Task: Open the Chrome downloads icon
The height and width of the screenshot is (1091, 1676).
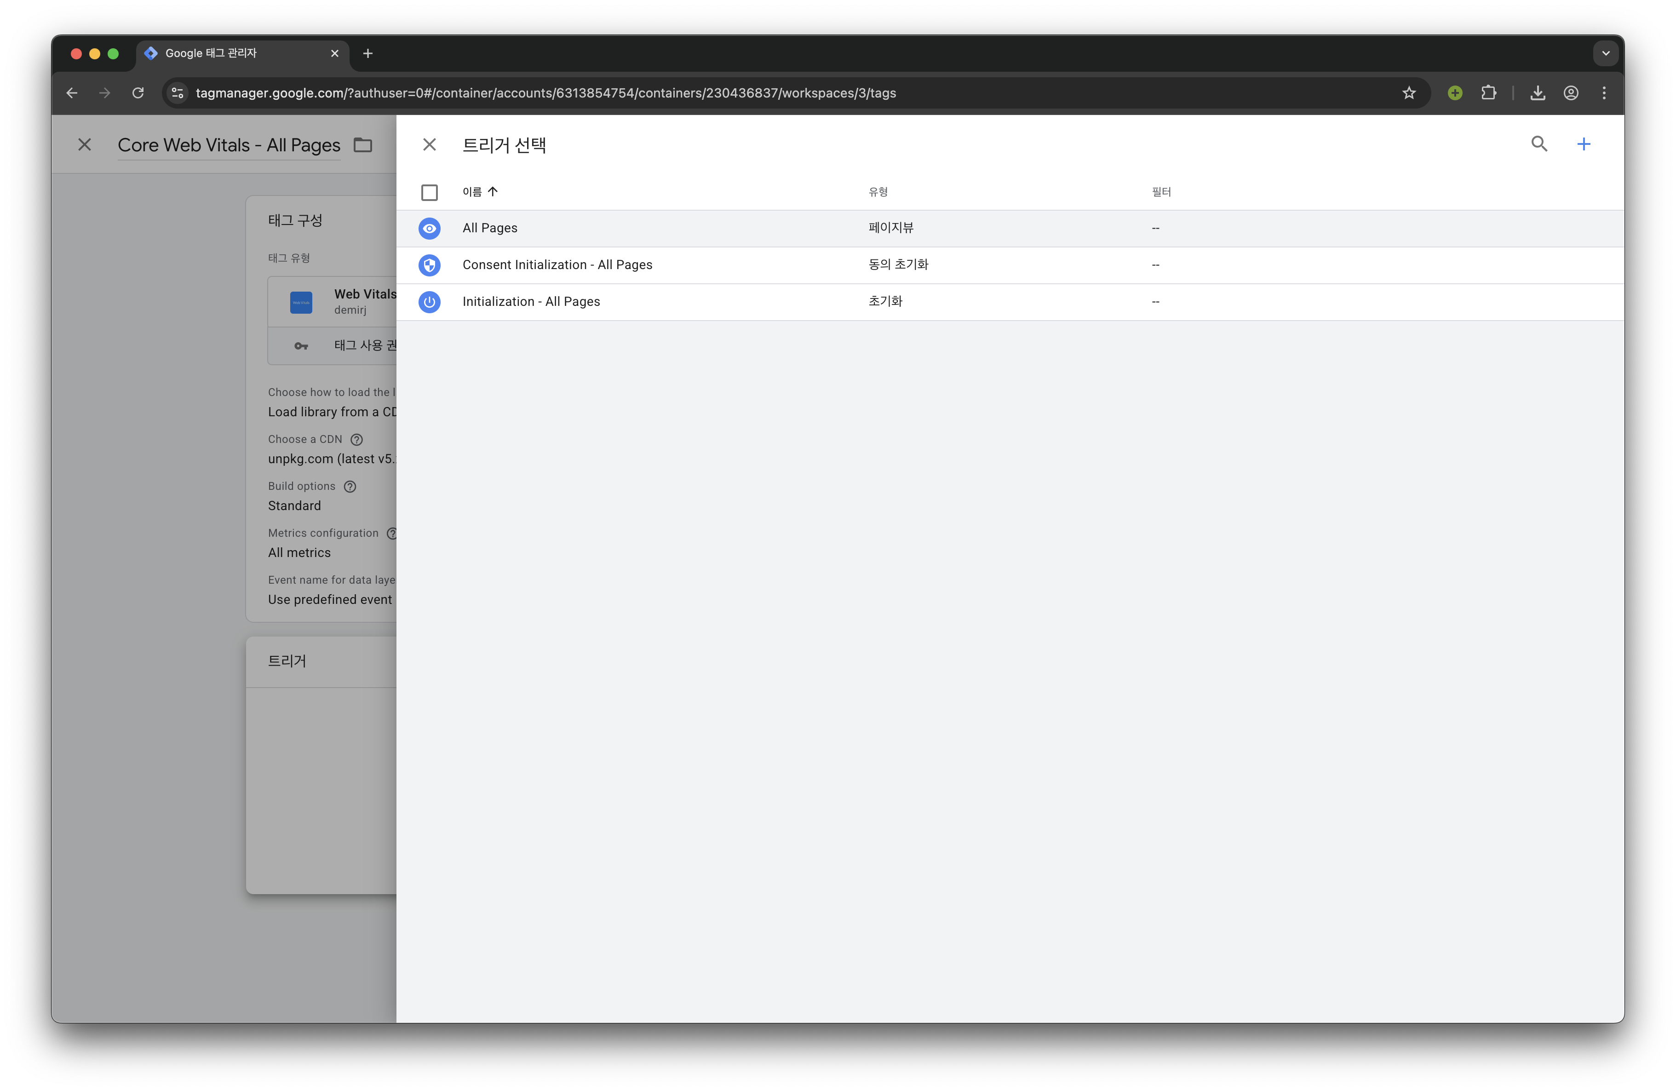Action: coord(1537,93)
